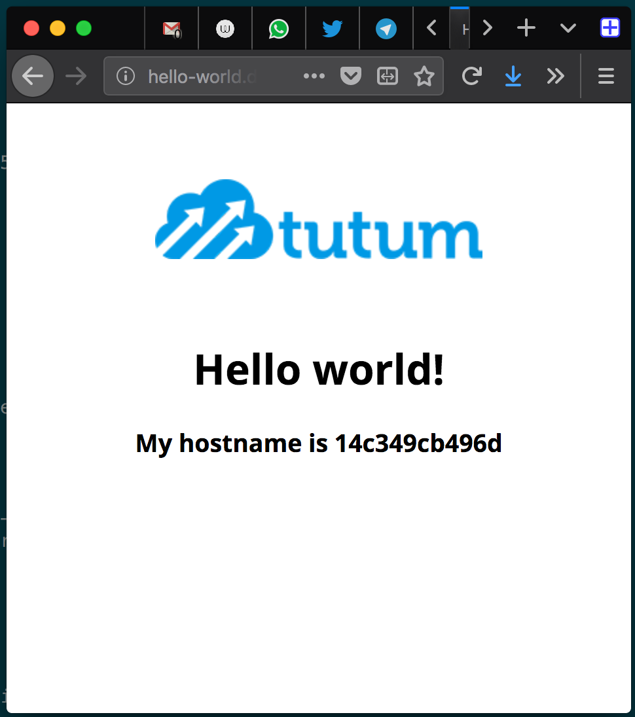Switch to the Twitter pinned tab
This screenshot has width=635, height=717.
pos(332,29)
